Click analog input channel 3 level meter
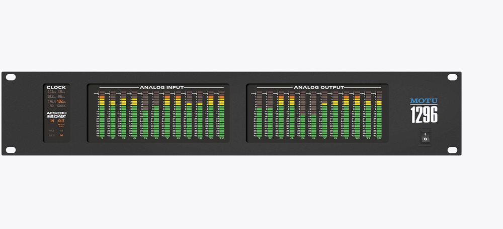Screen dimensions: 503x229 [124, 114]
